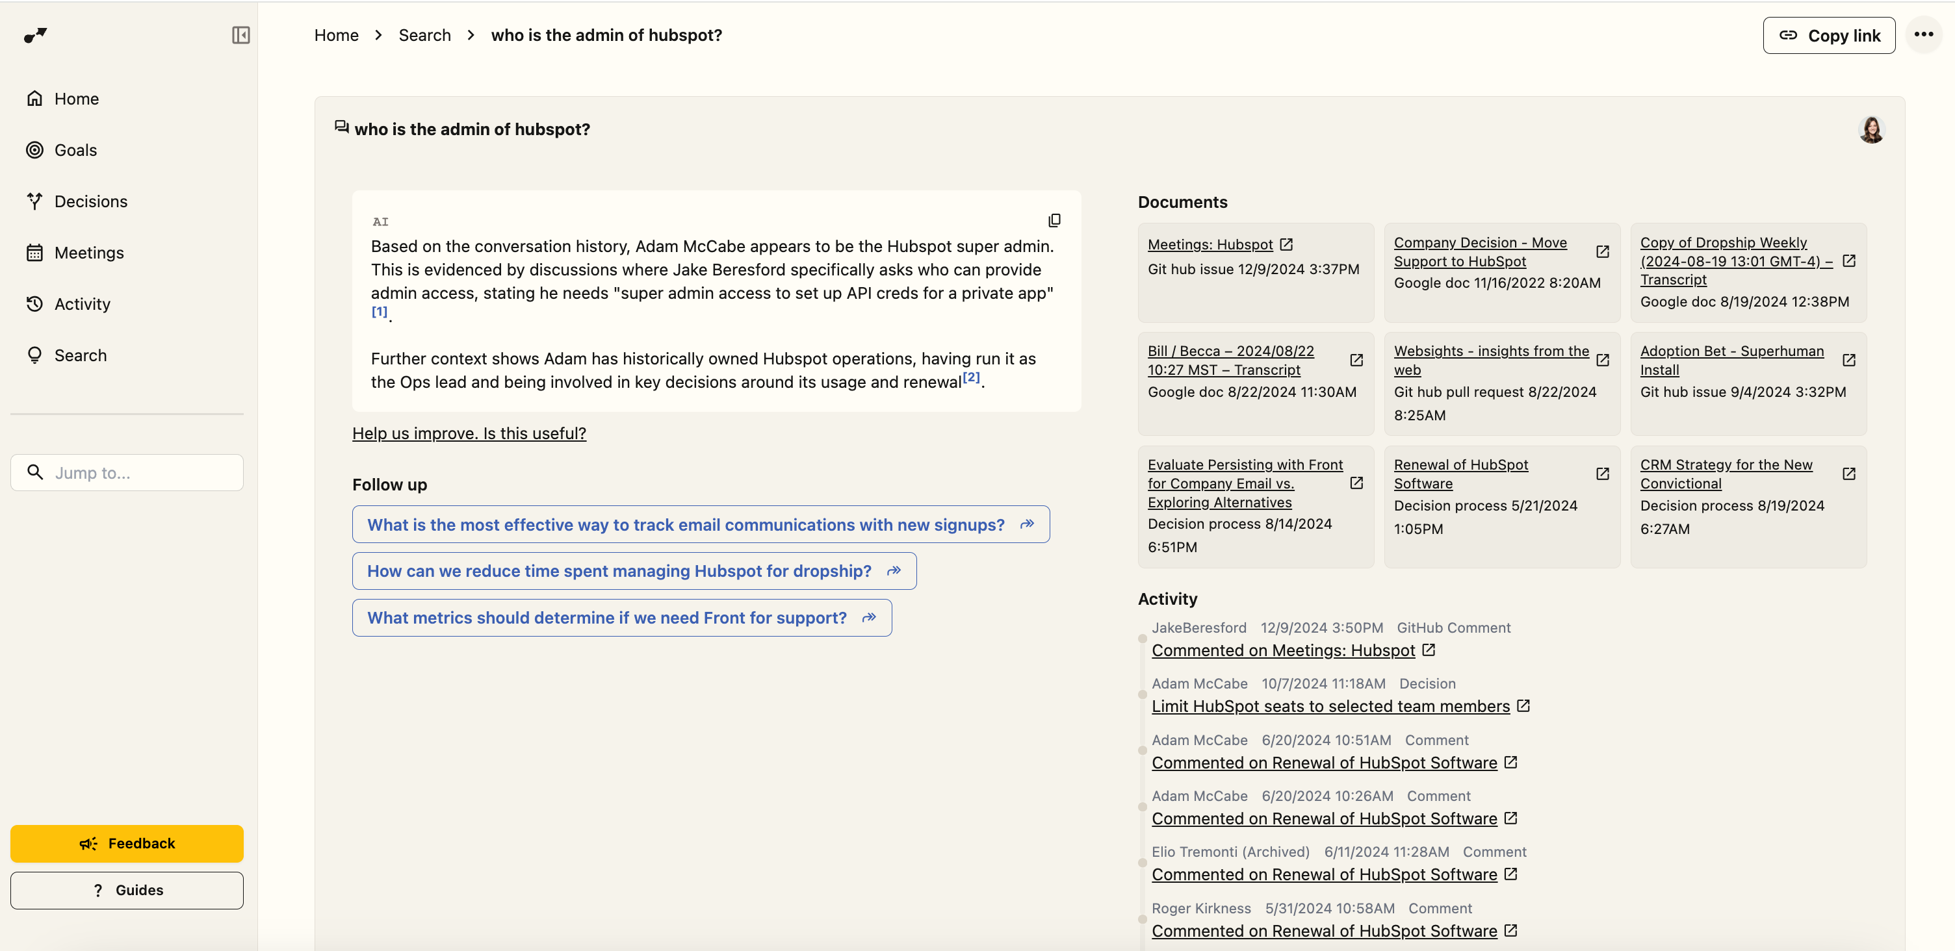Viewport: 1955px width, 951px height.
Task: Click the user avatar photo
Action: tap(1872, 130)
